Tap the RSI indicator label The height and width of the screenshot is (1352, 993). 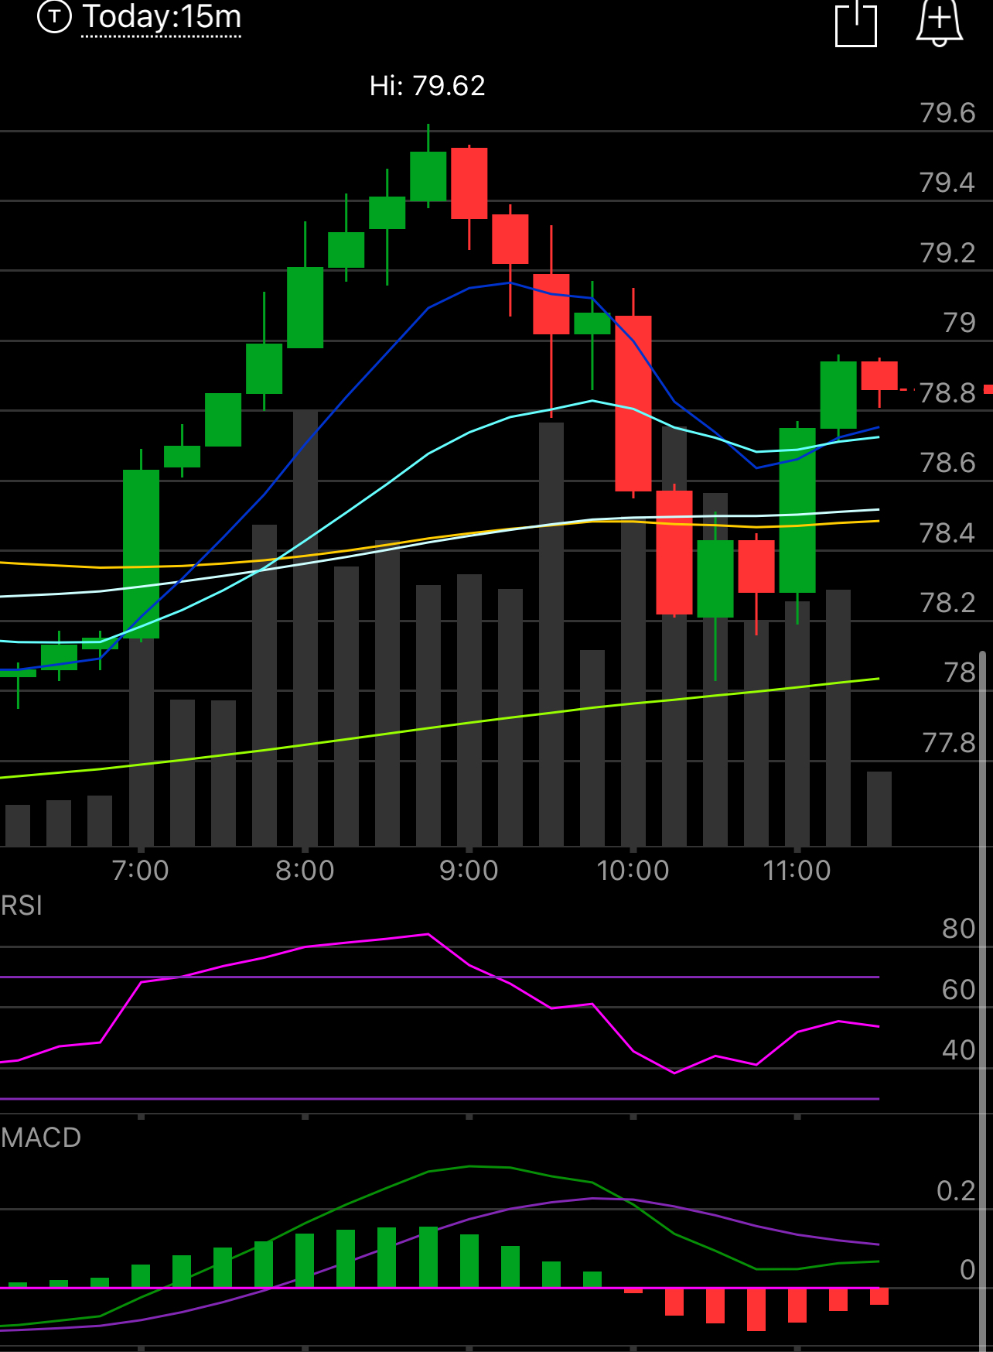click(x=22, y=905)
